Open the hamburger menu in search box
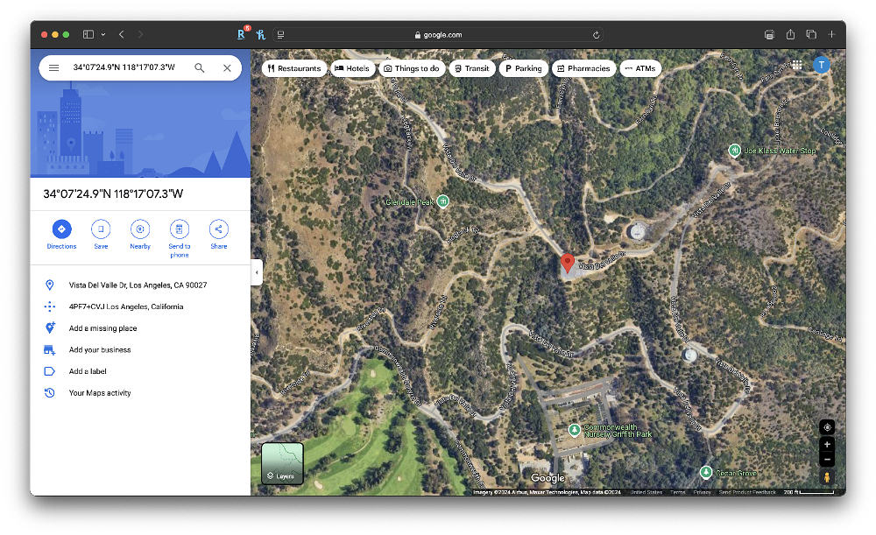 pyautogui.click(x=53, y=67)
